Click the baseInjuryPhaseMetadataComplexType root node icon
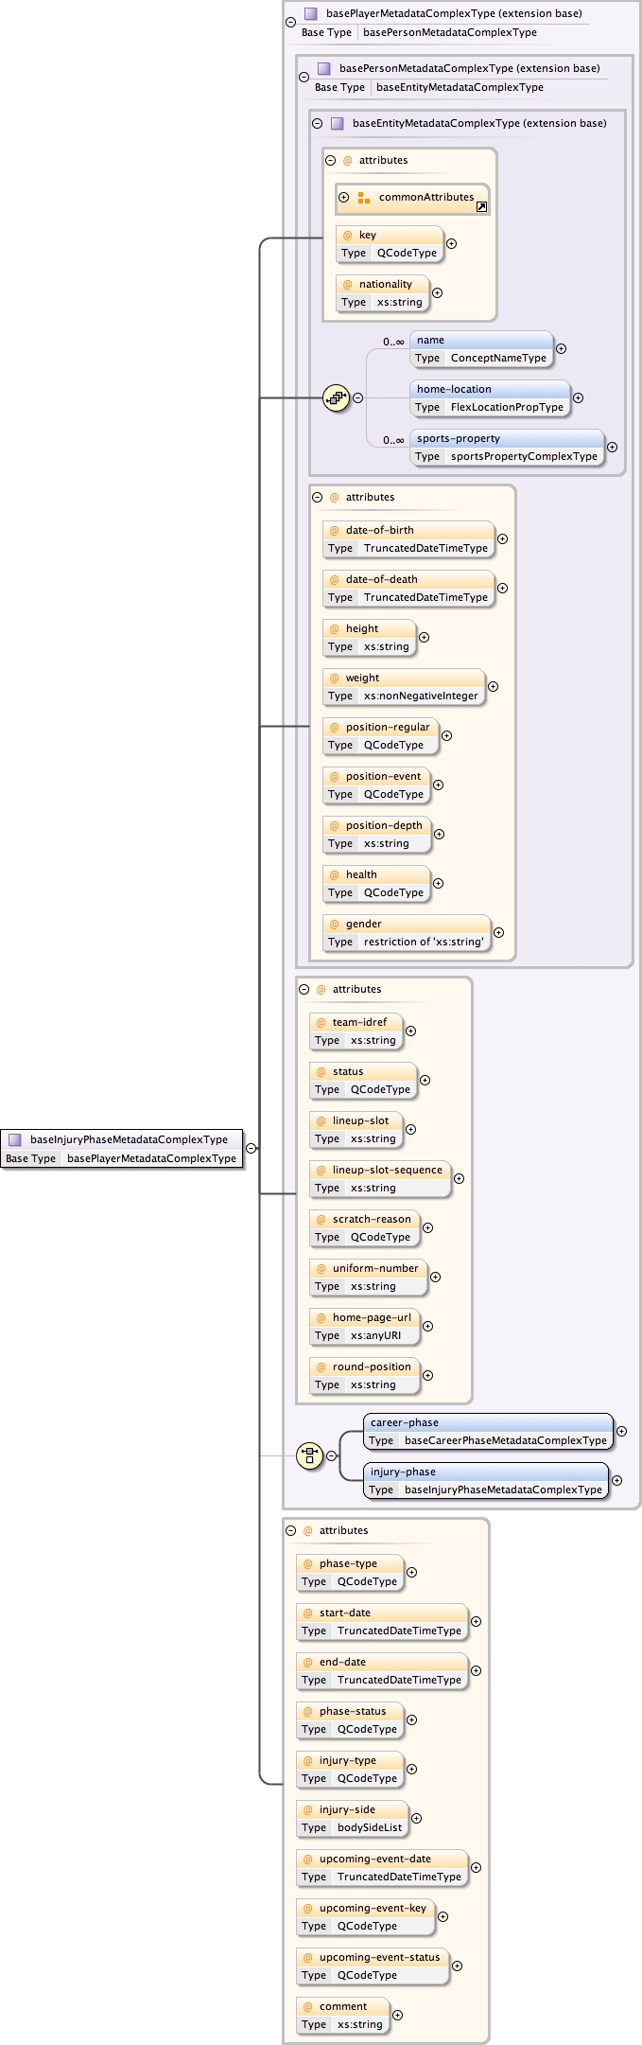Viewport: 642px width, 2045px height. coord(15,1139)
